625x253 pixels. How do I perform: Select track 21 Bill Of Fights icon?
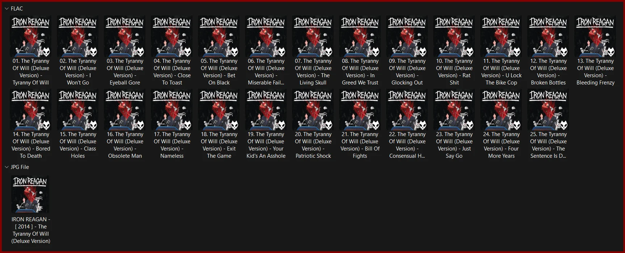(x=360, y=109)
